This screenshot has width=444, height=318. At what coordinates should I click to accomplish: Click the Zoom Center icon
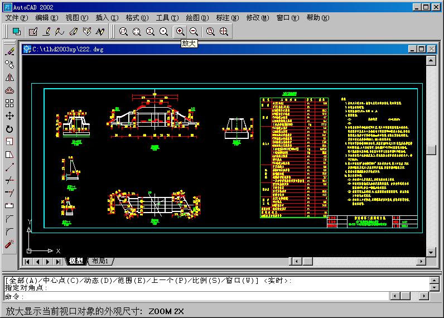(163, 31)
